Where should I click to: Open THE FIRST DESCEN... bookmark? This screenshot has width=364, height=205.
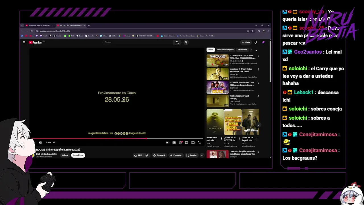145,36
